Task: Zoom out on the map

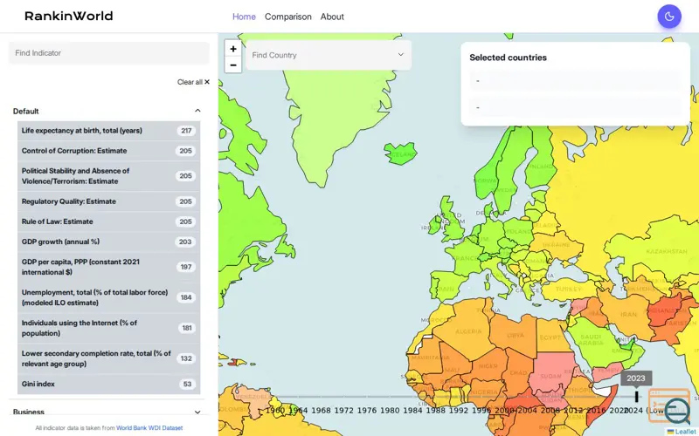Action: pyautogui.click(x=232, y=65)
